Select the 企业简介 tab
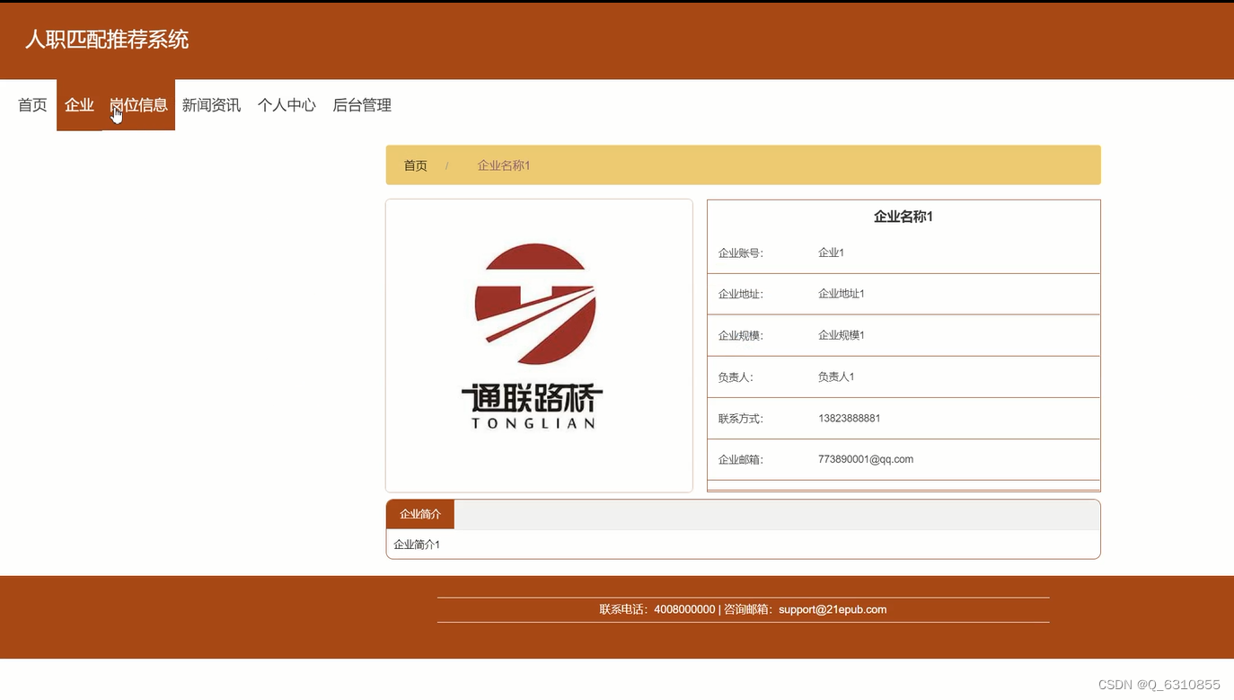Viewport: 1234px width, 700px height. pyautogui.click(x=420, y=514)
